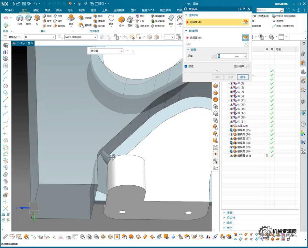Expand the 搜索 section in navigator

(229, 213)
